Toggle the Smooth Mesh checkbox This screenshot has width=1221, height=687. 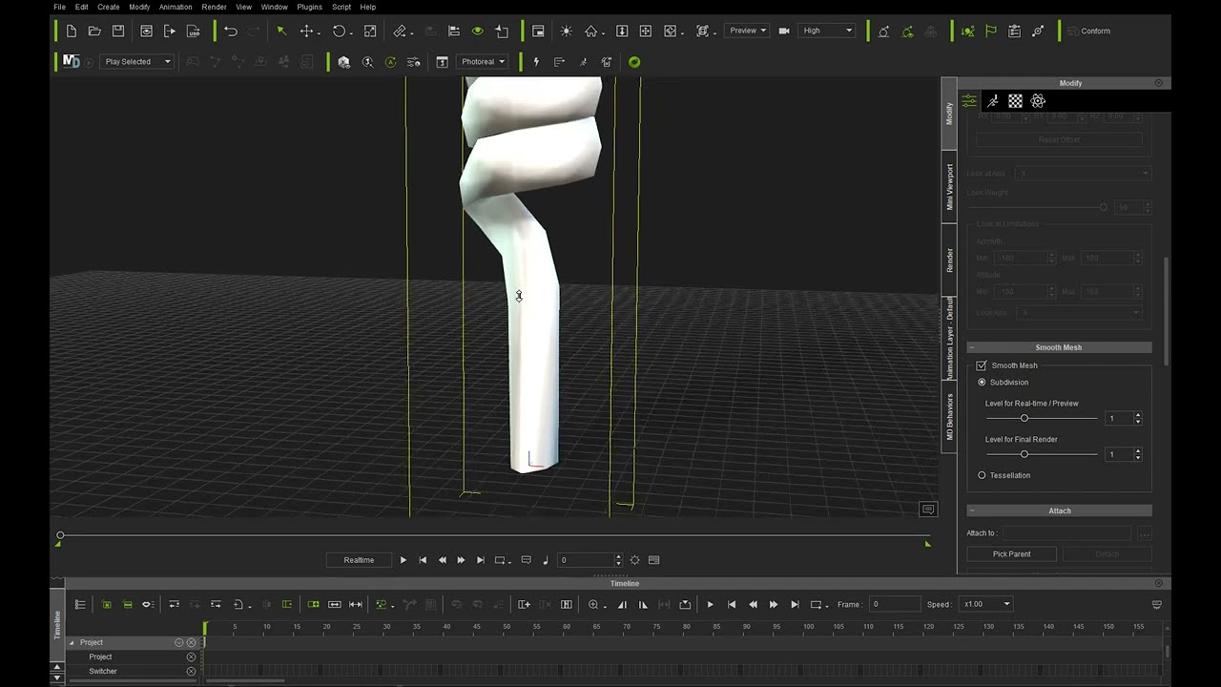[982, 365]
